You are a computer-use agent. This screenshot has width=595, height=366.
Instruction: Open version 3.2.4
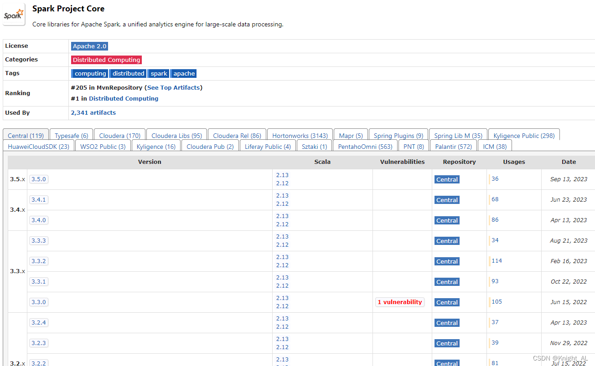(39, 322)
